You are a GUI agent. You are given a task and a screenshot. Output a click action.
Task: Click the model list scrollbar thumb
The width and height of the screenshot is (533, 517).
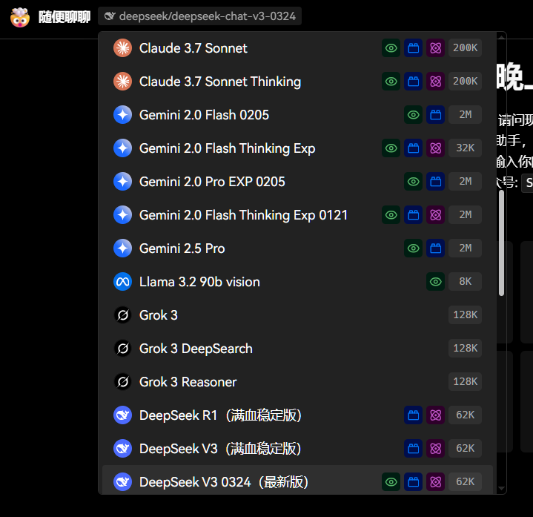coord(501,243)
